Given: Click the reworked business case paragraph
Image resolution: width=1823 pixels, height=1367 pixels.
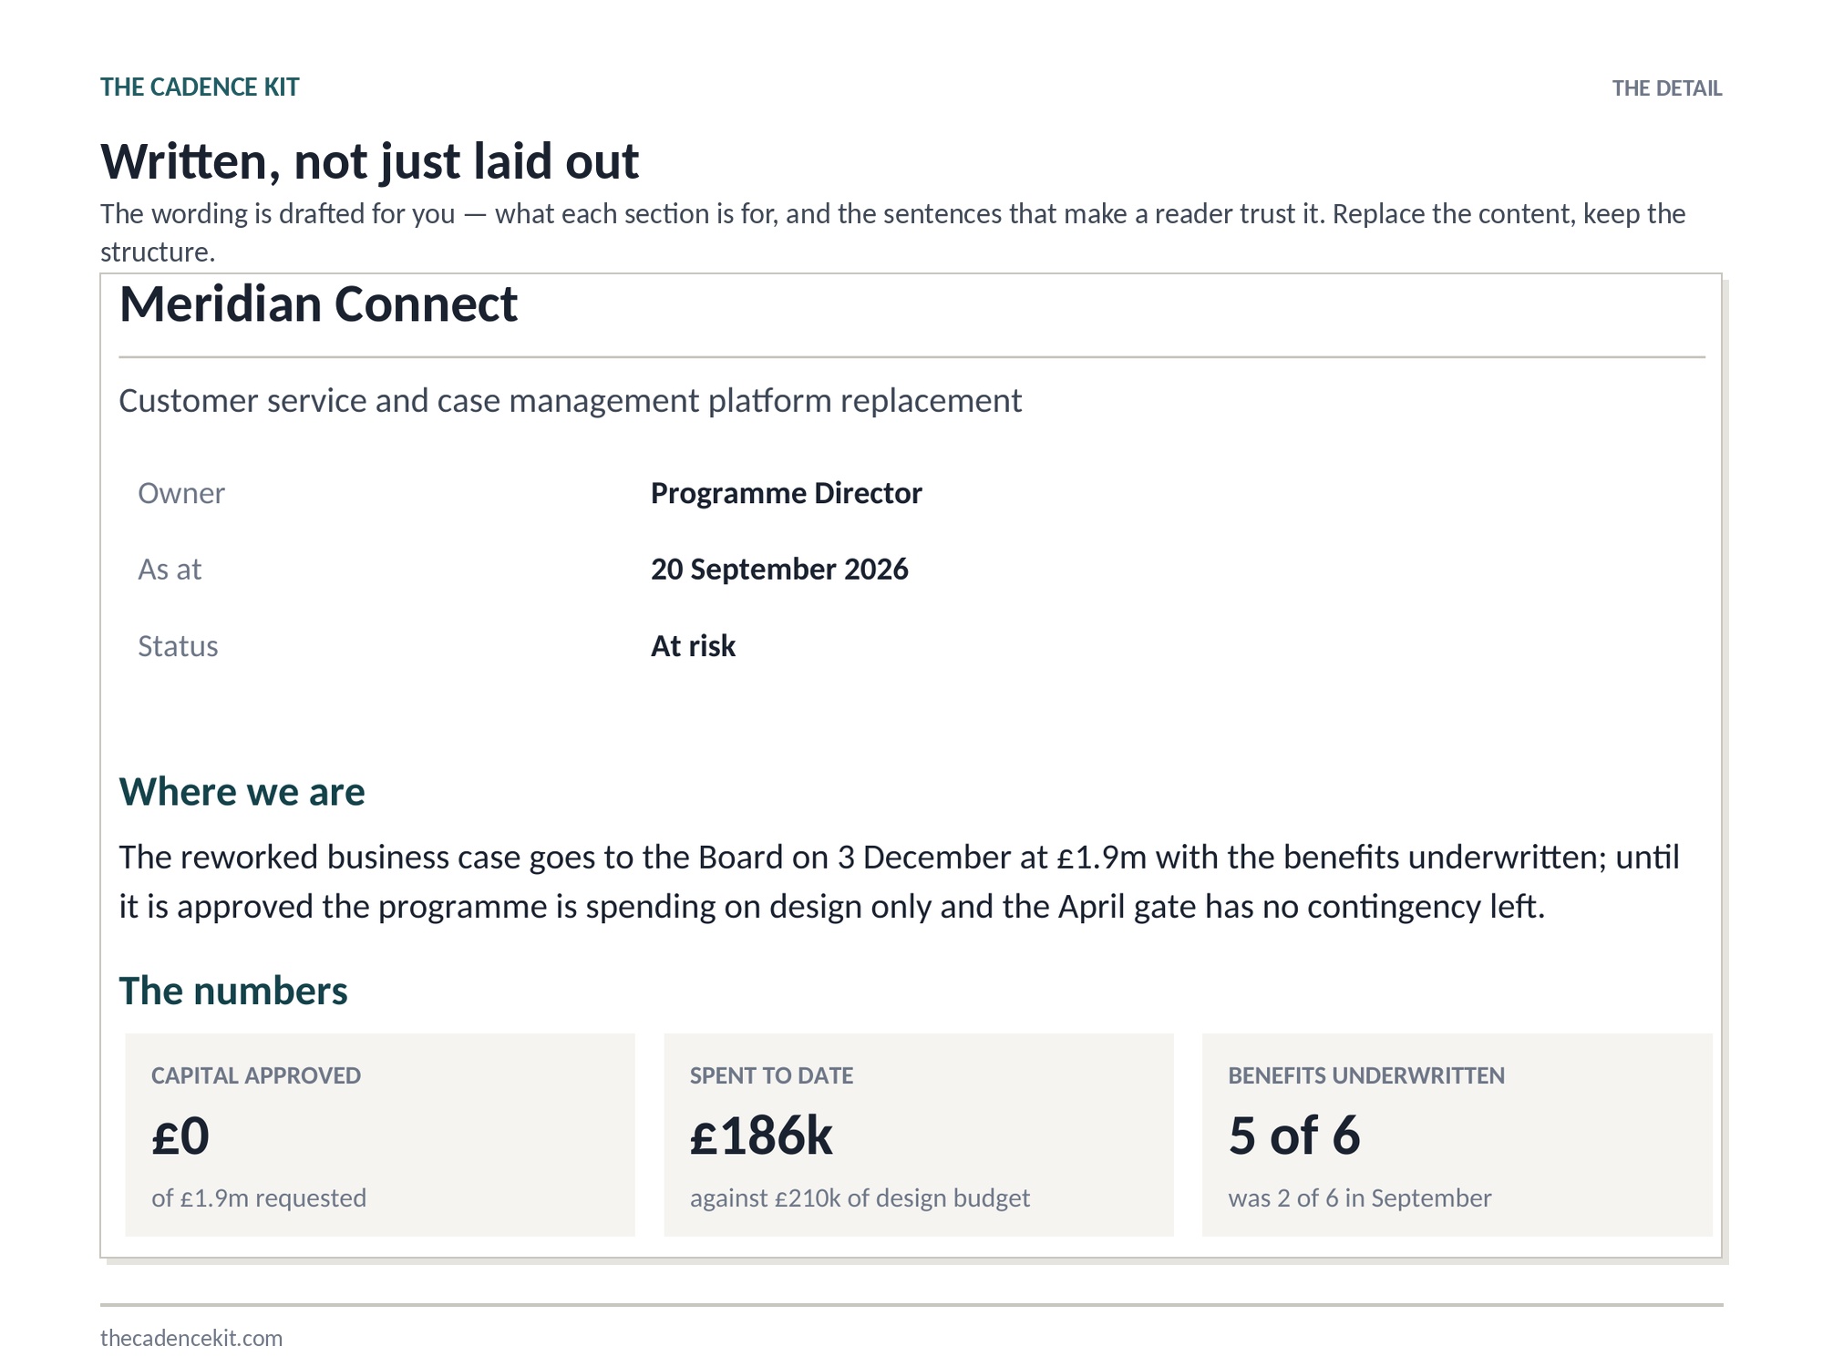Looking at the screenshot, I should (899, 881).
